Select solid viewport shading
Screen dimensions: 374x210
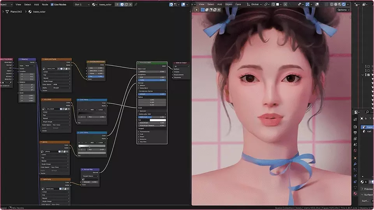click(x=336, y=4)
